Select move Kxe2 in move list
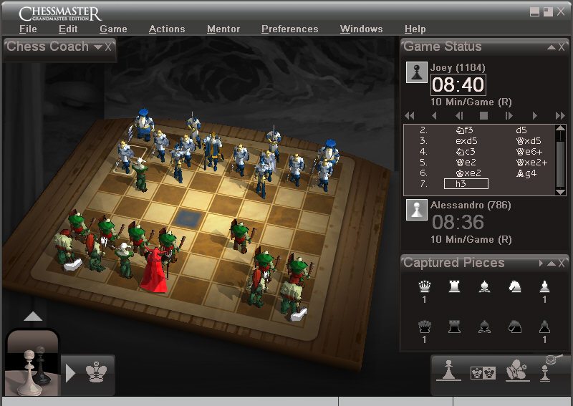 [x=468, y=173]
